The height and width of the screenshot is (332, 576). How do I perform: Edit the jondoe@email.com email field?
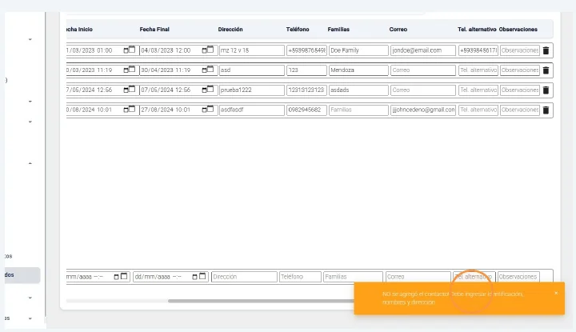pyautogui.click(x=423, y=50)
